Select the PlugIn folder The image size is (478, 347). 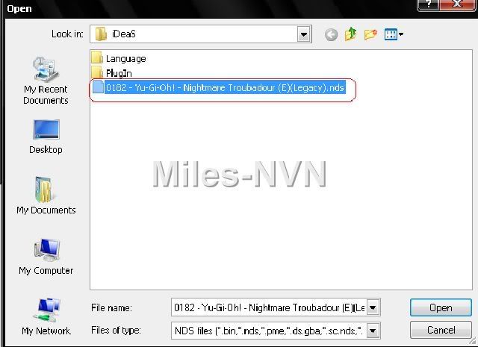pyautogui.click(x=112, y=73)
